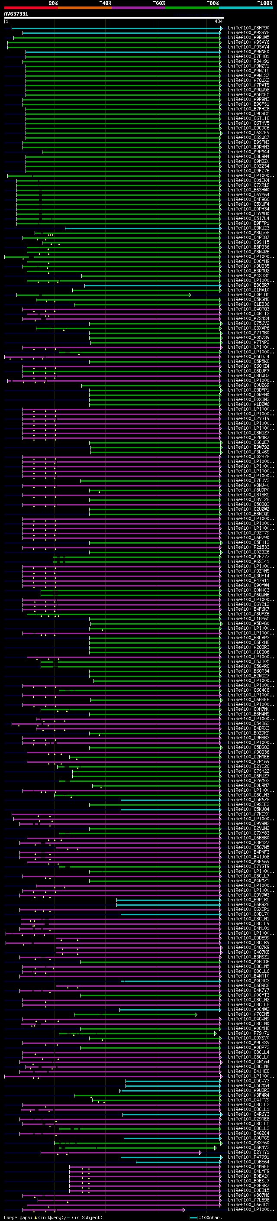Click the UniRef100_C6SZF9 label
Viewport: 277px width, 1221px height.
point(248,133)
